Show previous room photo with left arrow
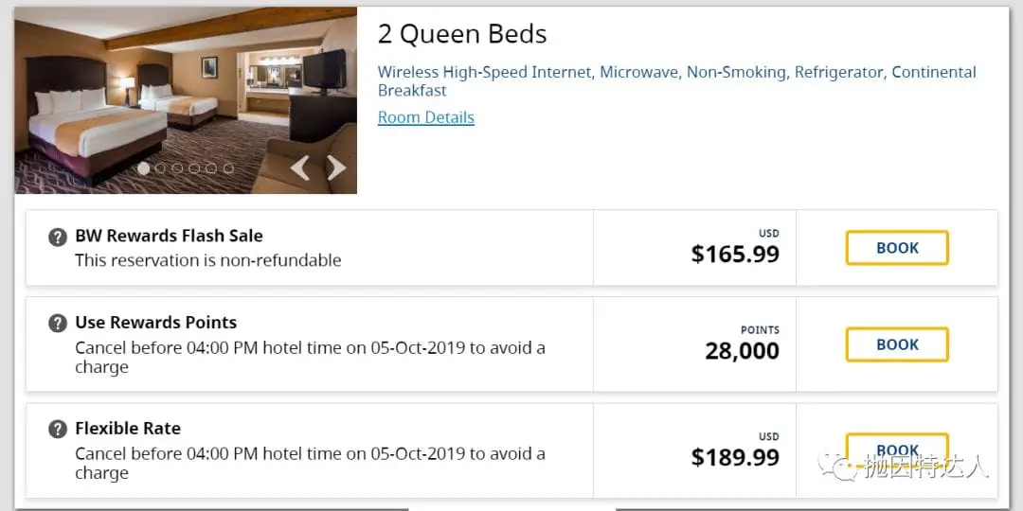Viewport: 1023px width, 511px height. click(299, 168)
